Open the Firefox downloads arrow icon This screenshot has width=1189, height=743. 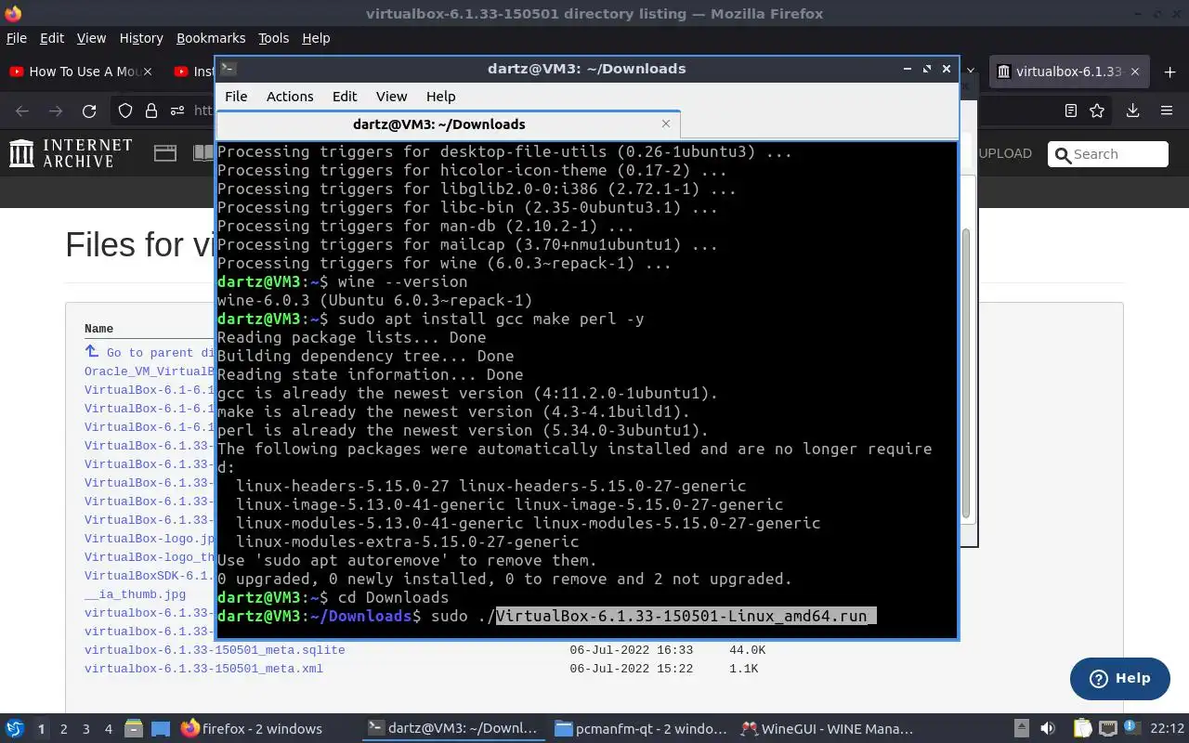[1132, 111]
